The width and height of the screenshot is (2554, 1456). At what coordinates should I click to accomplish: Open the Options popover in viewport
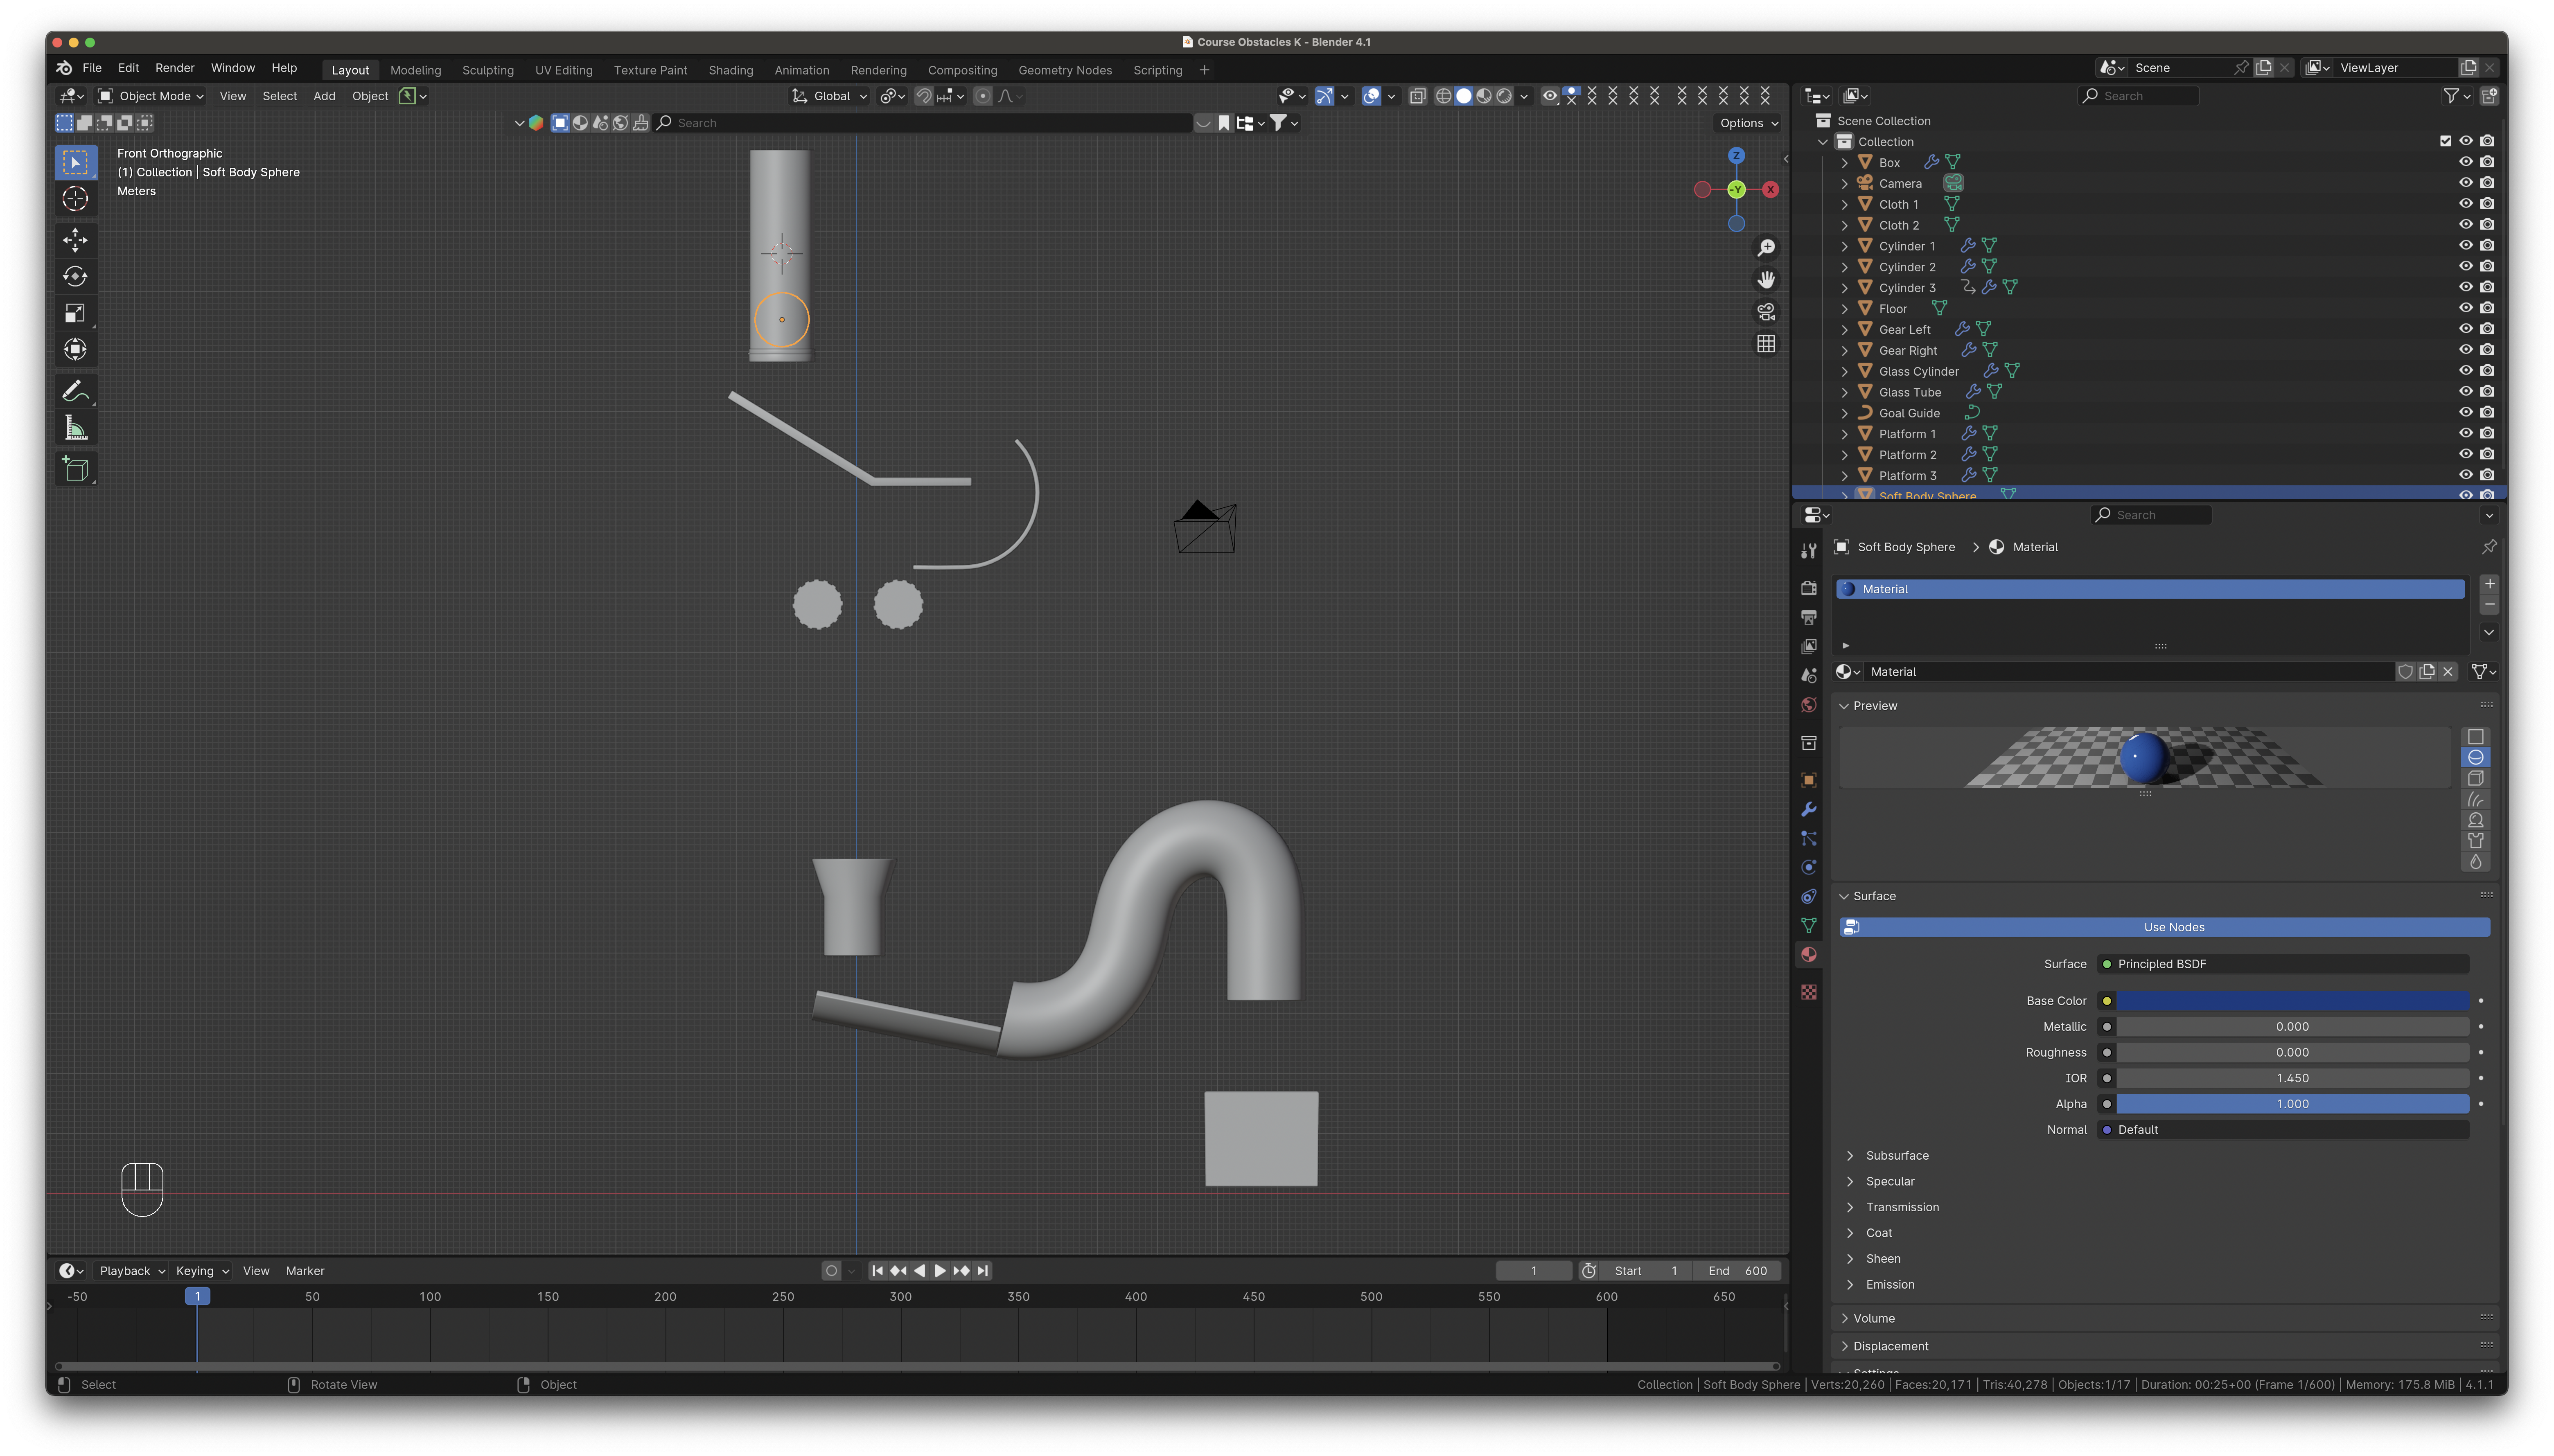[x=1748, y=123]
